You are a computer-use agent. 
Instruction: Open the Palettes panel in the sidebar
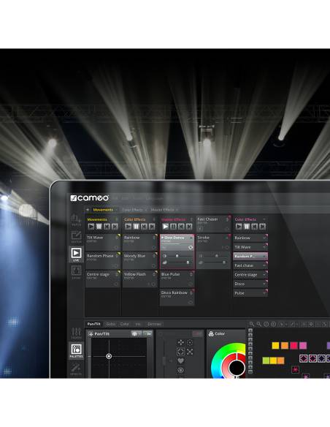[x=76, y=351]
